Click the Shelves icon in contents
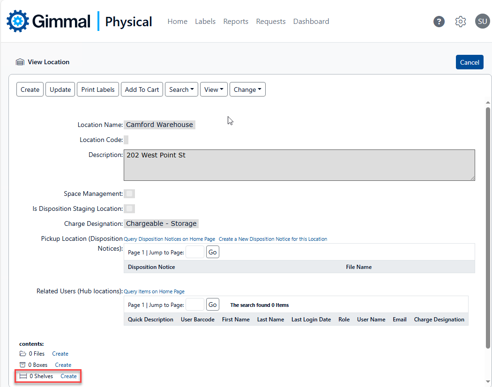 click(23, 376)
